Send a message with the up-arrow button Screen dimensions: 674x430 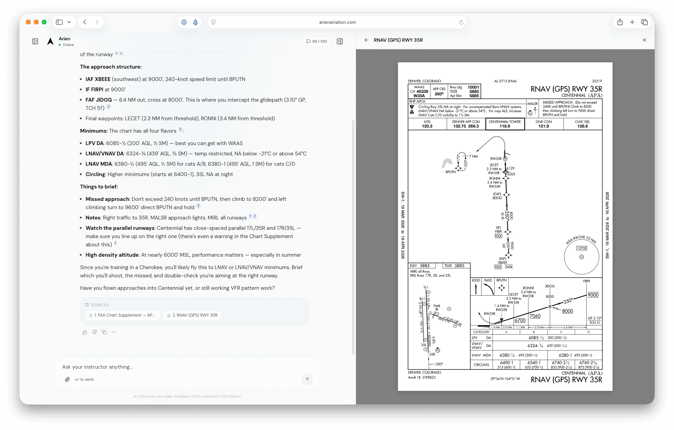pyautogui.click(x=307, y=379)
